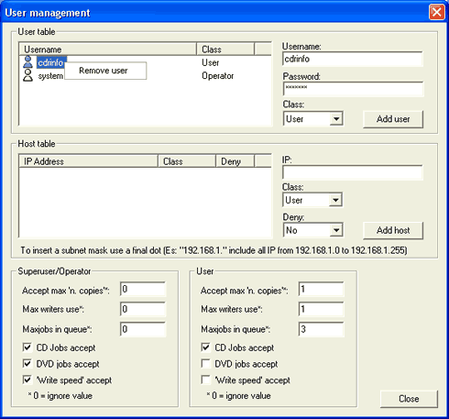Expand the Deny dropdown
Screen dimensions: 449x419
tap(313, 230)
